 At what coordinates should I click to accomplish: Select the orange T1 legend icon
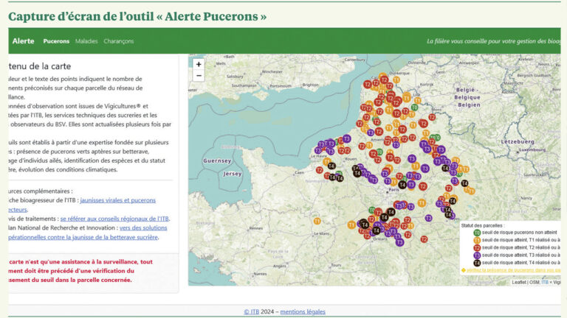pos(477,240)
